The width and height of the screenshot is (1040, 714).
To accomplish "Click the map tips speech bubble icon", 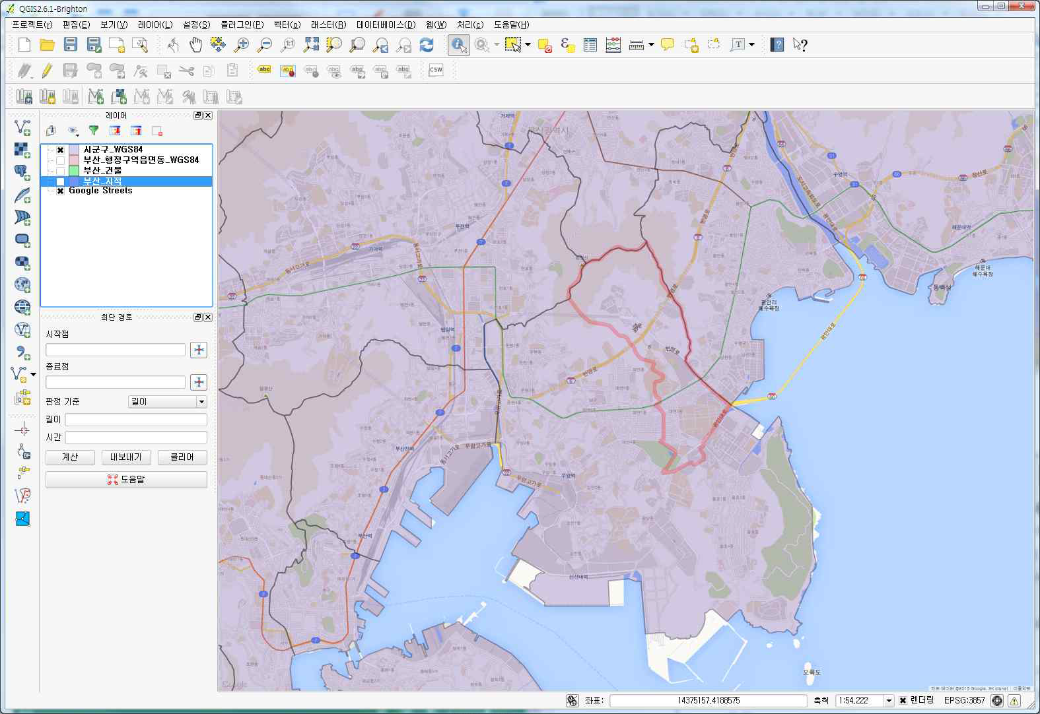I will 668,45.
